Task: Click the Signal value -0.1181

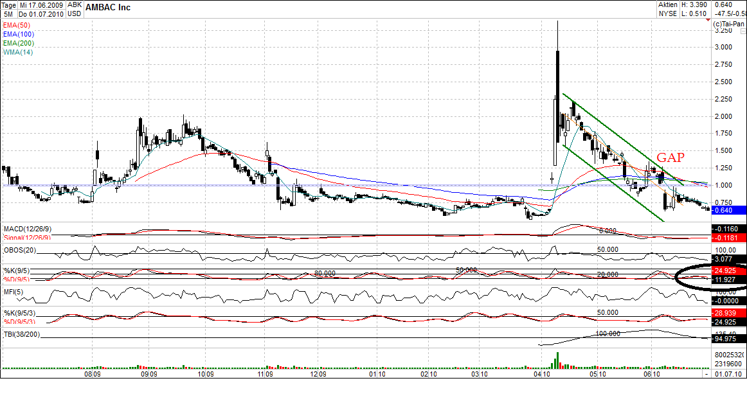Action: pos(729,238)
